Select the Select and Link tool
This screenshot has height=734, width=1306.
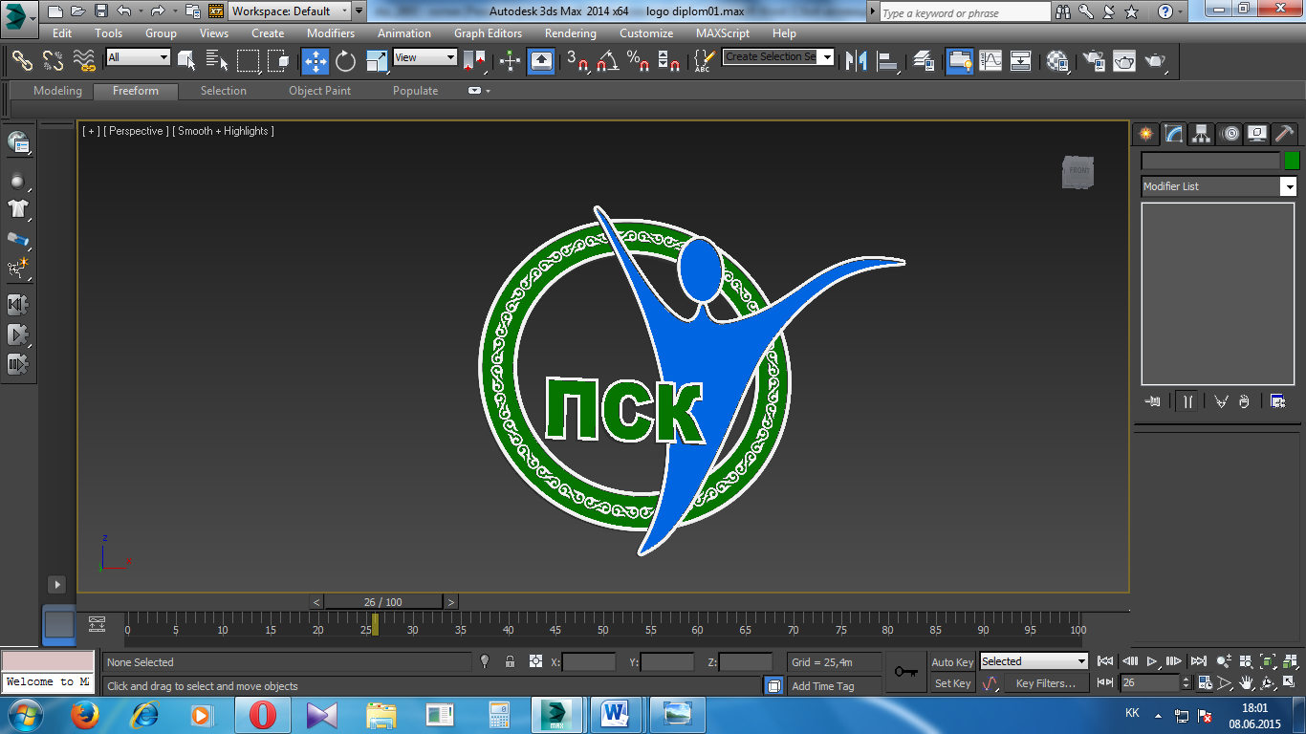(22, 60)
